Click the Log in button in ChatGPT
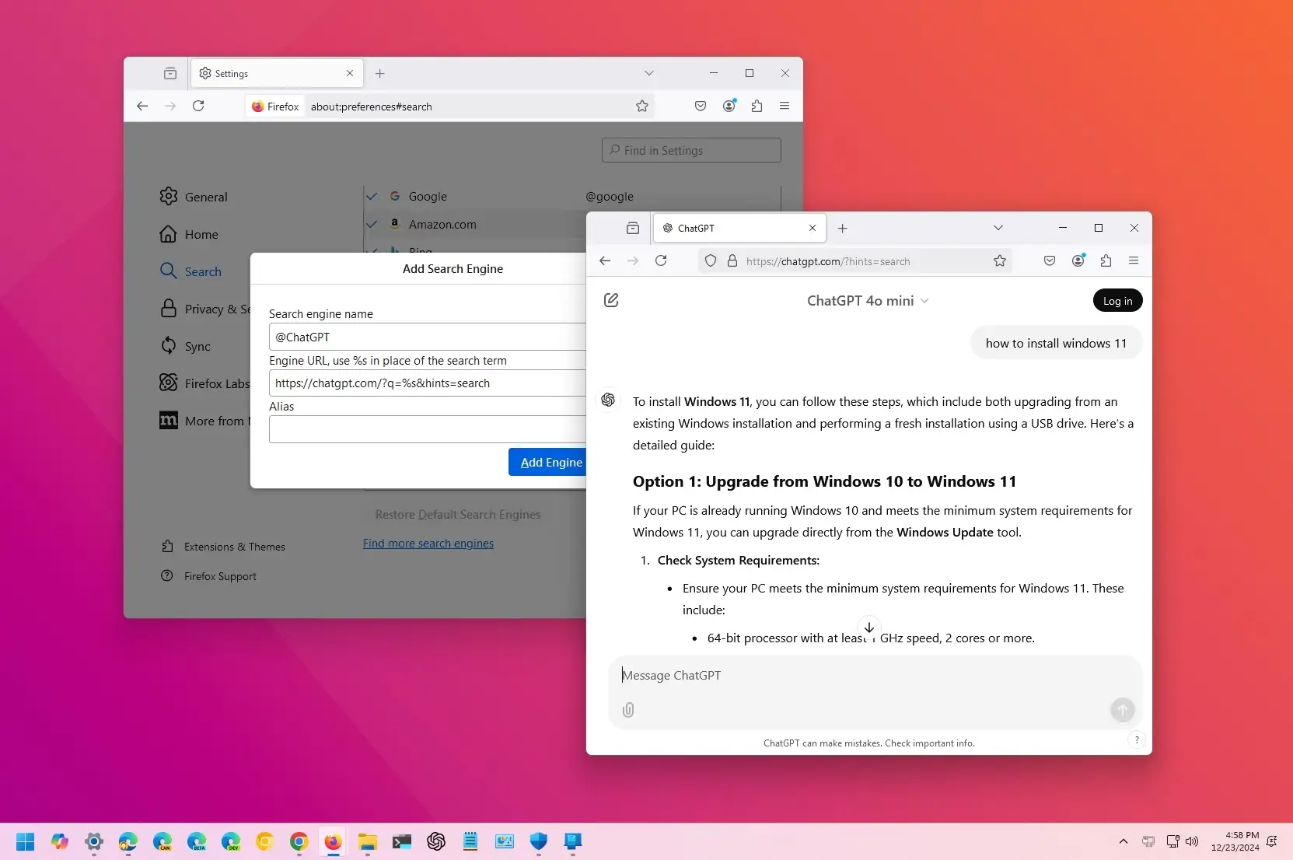The width and height of the screenshot is (1293, 860). (1117, 301)
